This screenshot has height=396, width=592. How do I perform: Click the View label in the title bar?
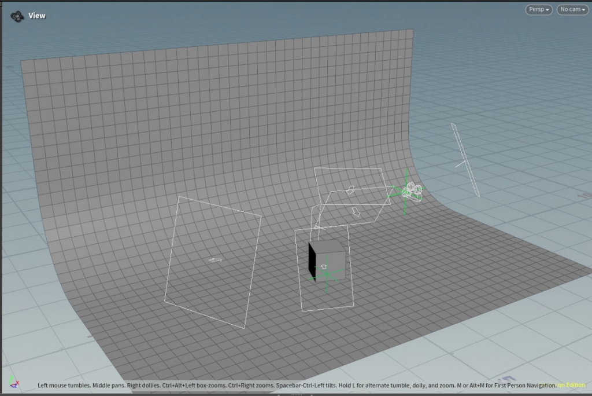[37, 15]
